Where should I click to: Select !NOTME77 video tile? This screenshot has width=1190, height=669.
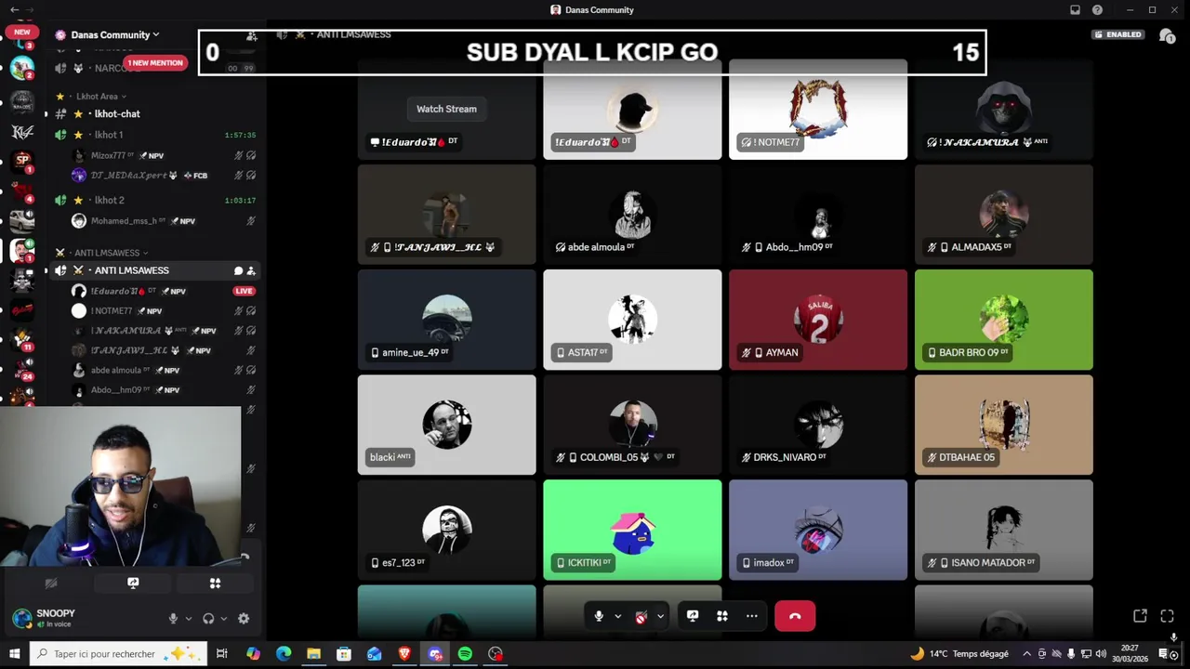818,110
